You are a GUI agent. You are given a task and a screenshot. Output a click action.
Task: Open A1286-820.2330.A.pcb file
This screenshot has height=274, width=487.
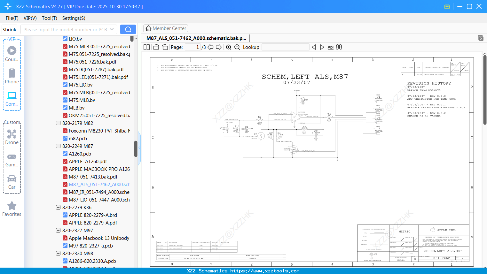pos(92,261)
